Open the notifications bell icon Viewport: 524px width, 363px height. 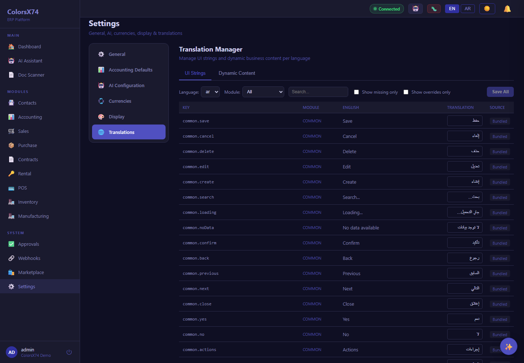[507, 9]
